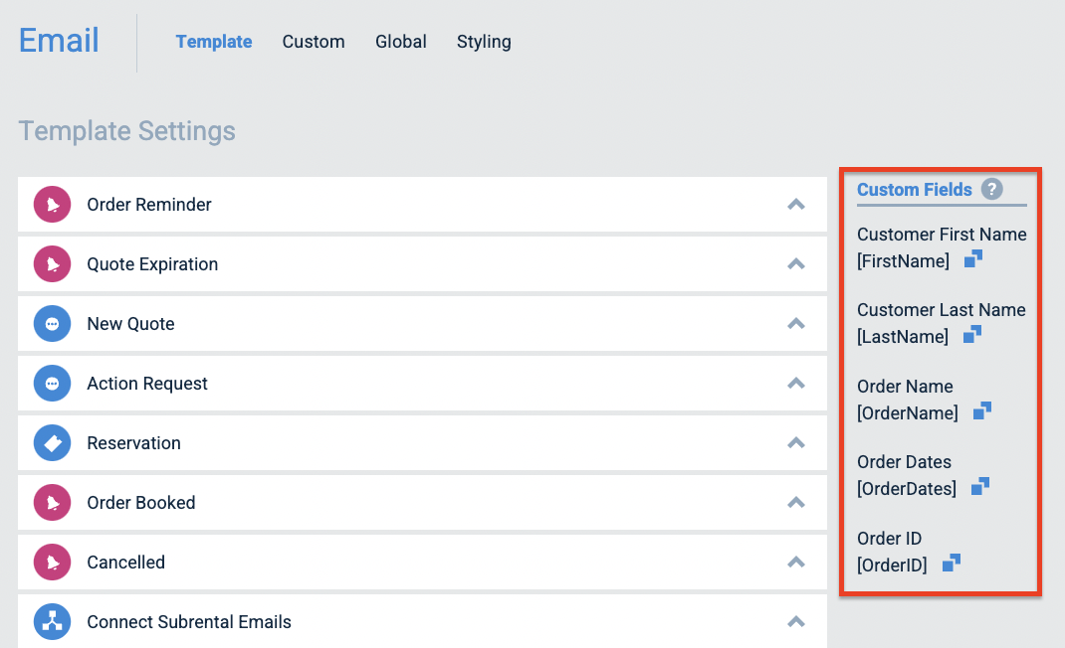Select the Order Reminder row label
This screenshot has height=648, width=1065.
(x=148, y=204)
